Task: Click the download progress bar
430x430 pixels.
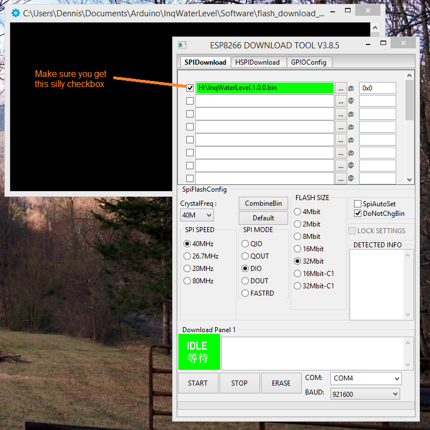Action: [x=296, y=406]
